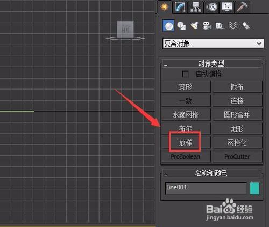Viewport: 269px width, 227px height.
Task: Select the Lights category icon
Action: (x=194, y=26)
